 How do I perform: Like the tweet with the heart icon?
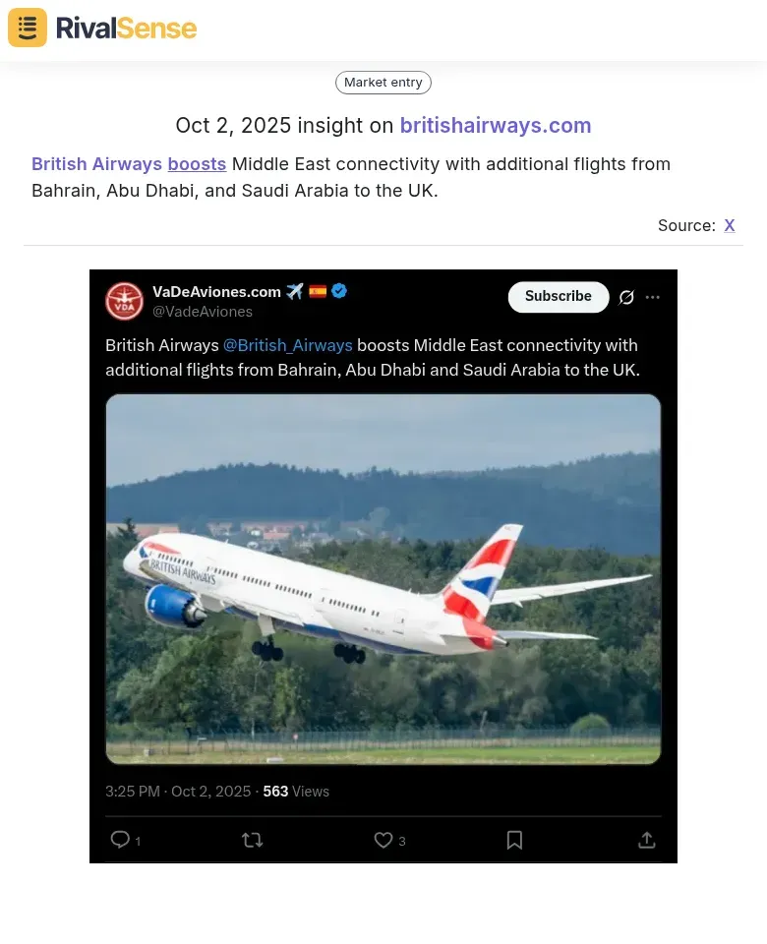click(x=383, y=840)
